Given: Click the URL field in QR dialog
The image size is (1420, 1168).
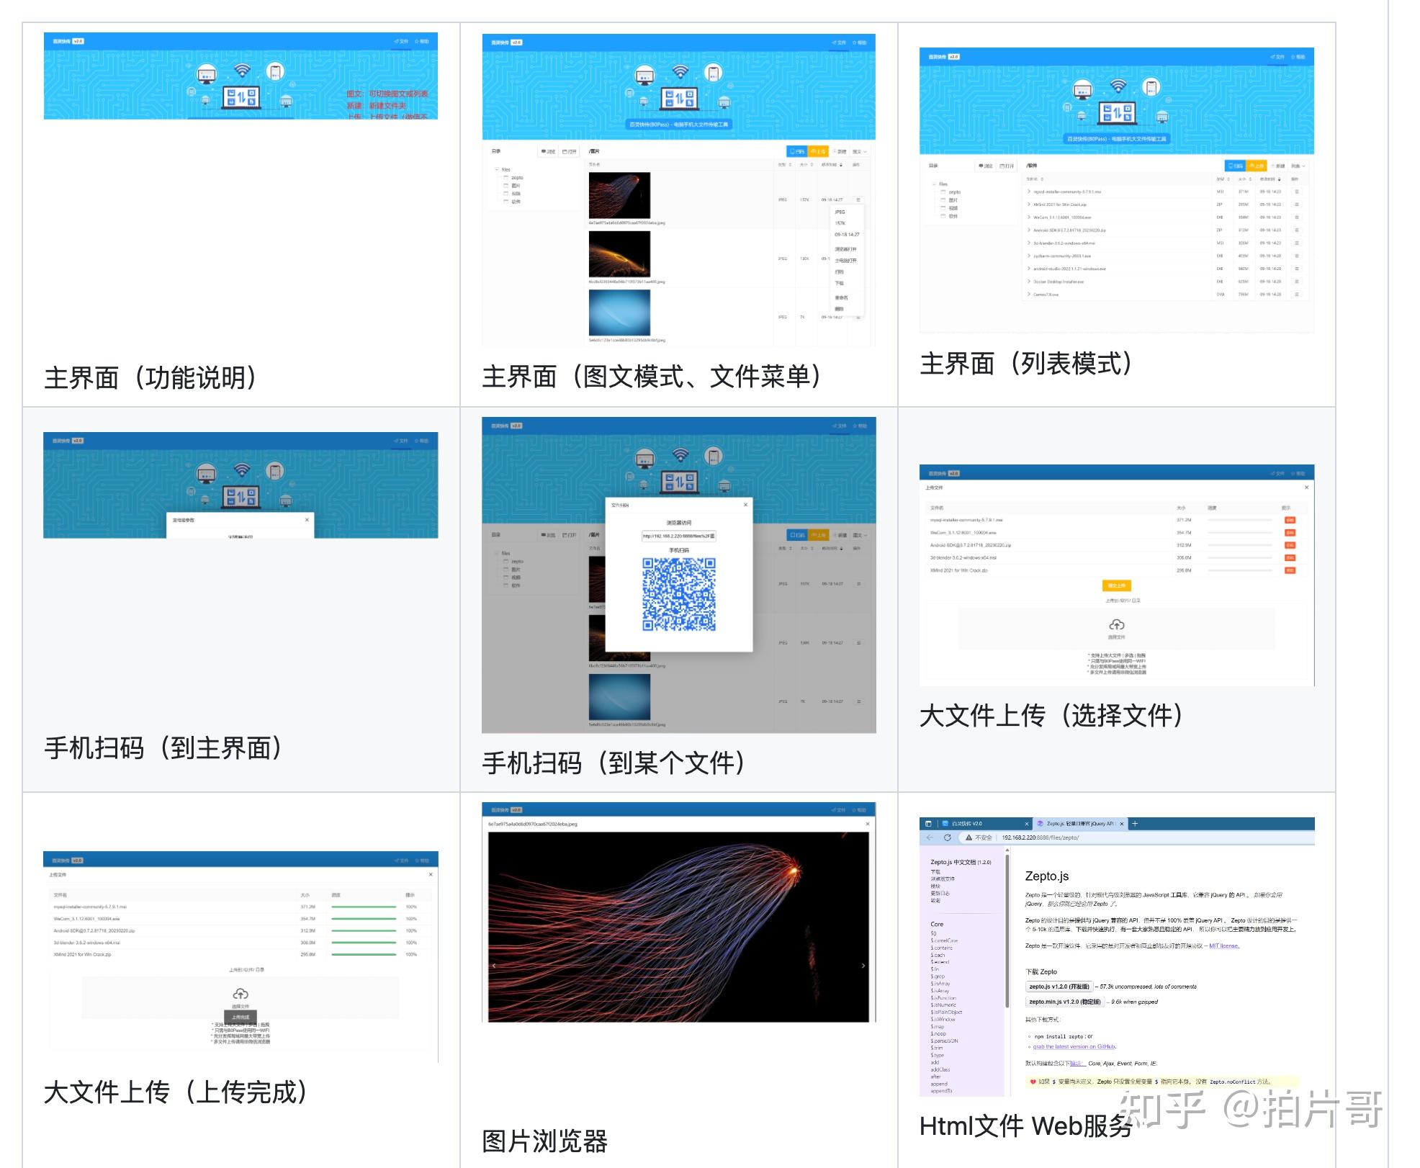Looking at the screenshot, I should pyautogui.click(x=679, y=536).
